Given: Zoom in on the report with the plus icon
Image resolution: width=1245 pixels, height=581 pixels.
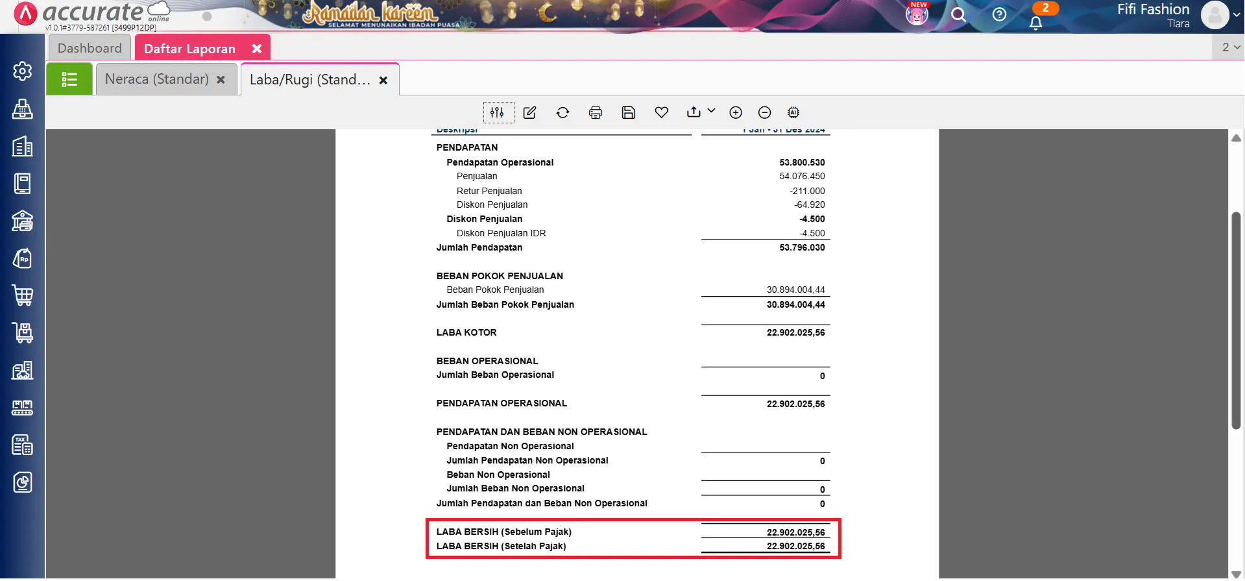Looking at the screenshot, I should click(x=736, y=112).
